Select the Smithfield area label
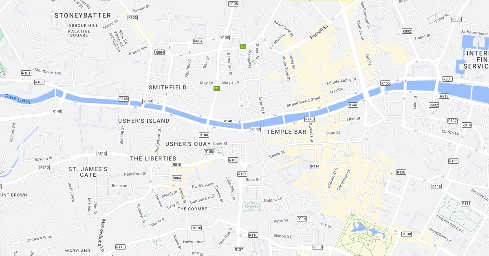This screenshot has height=256, width=489. tap(167, 87)
